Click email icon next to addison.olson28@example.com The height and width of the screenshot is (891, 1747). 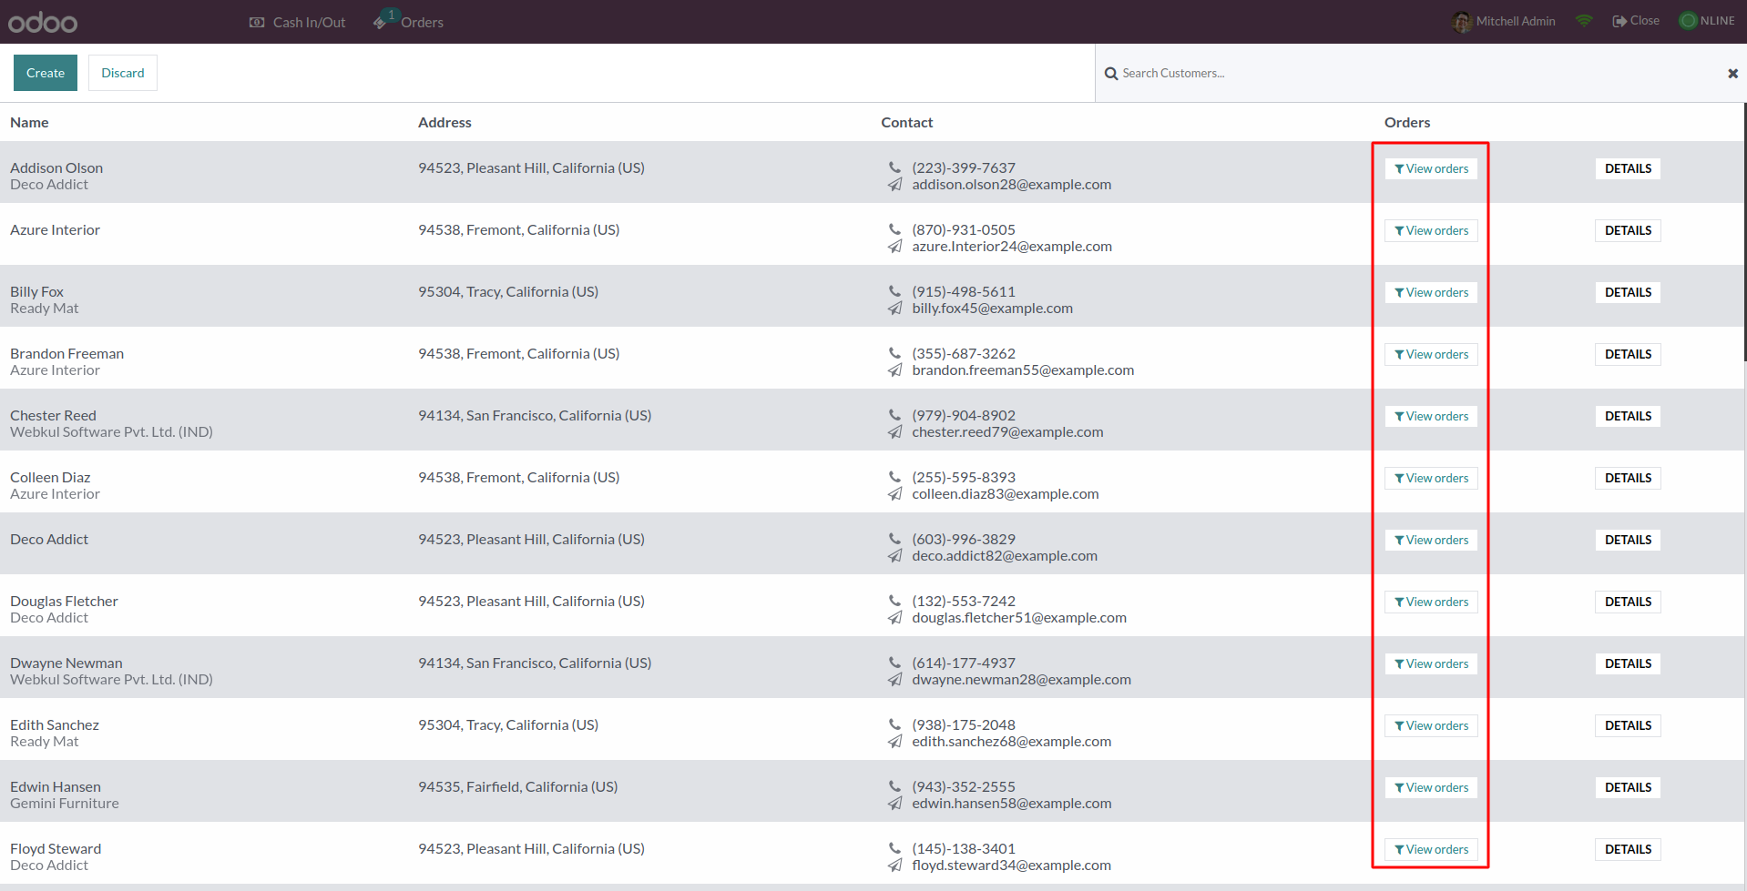pos(894,185)
